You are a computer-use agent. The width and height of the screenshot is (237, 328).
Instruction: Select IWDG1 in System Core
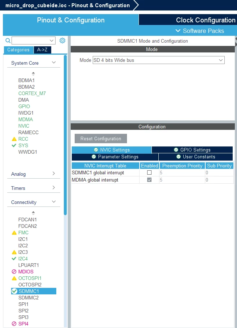[x=26, y=113]
